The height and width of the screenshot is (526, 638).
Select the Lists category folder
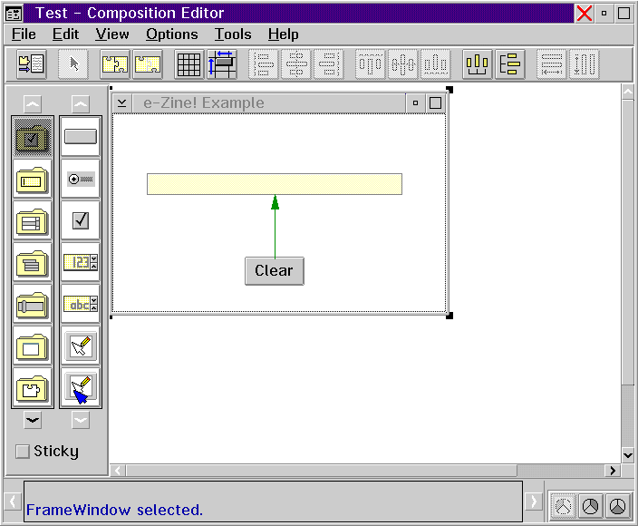[33, 221]
